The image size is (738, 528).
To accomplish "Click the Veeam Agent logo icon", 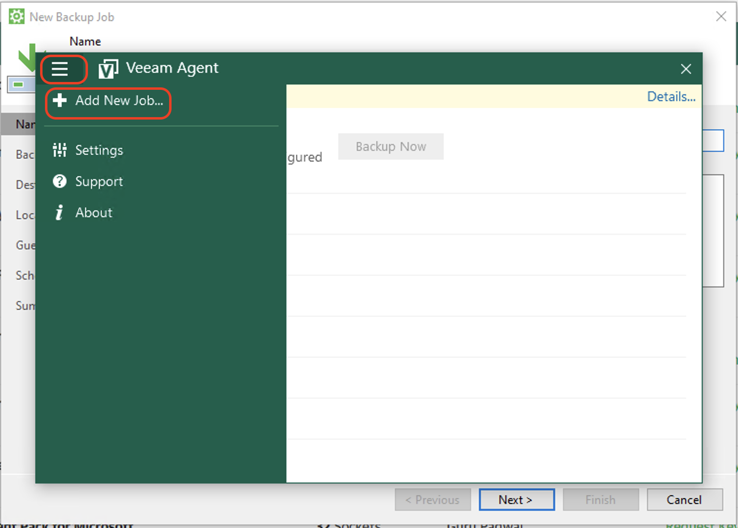I will 108,69.
